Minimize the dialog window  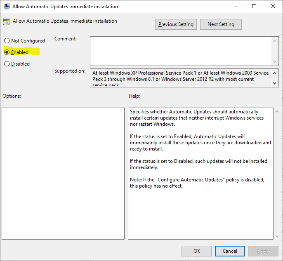[x=235, y=6]
